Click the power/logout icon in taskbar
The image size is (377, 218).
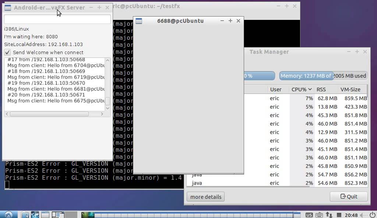373,215
